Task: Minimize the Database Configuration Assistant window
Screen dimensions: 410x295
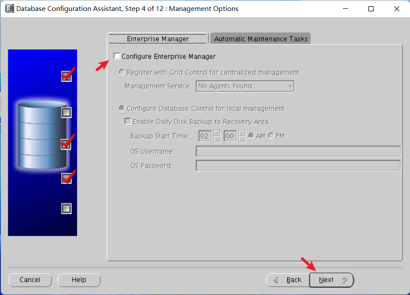Action: [346, 9]
